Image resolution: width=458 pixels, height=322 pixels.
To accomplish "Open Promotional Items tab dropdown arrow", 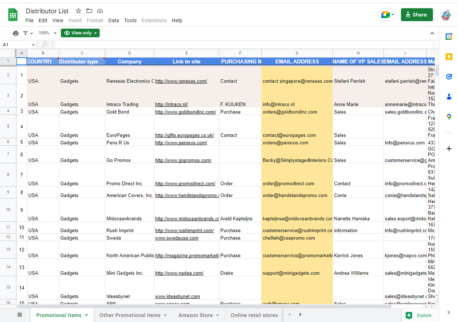I will (87, 316).
